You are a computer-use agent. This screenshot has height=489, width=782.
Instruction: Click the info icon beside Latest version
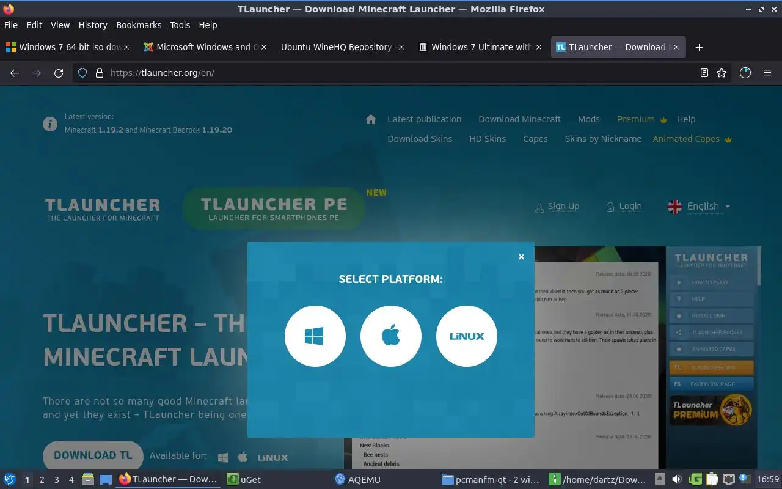50,124
